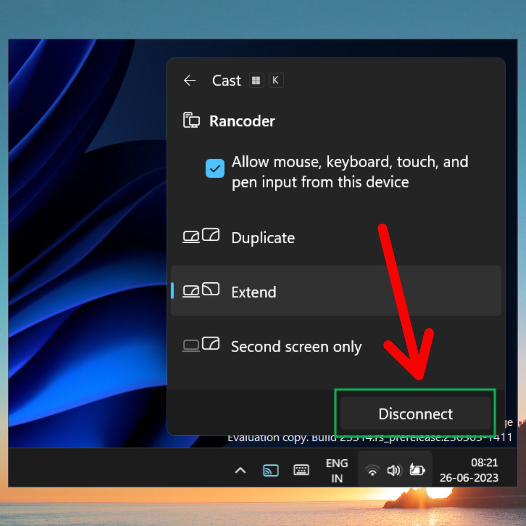The height and width of the screenshot is (526, 526).
Task: Click the Cast panel title
Action: click(226, 81)
